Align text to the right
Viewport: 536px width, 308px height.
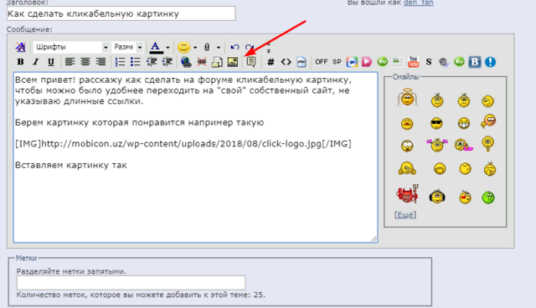(x=100, y=62)
